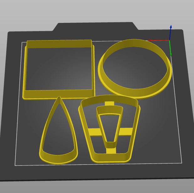The height and width of the screenshot is (193, 194).
Task: Click the green Y axis arrow
Action: click(170, 49)
